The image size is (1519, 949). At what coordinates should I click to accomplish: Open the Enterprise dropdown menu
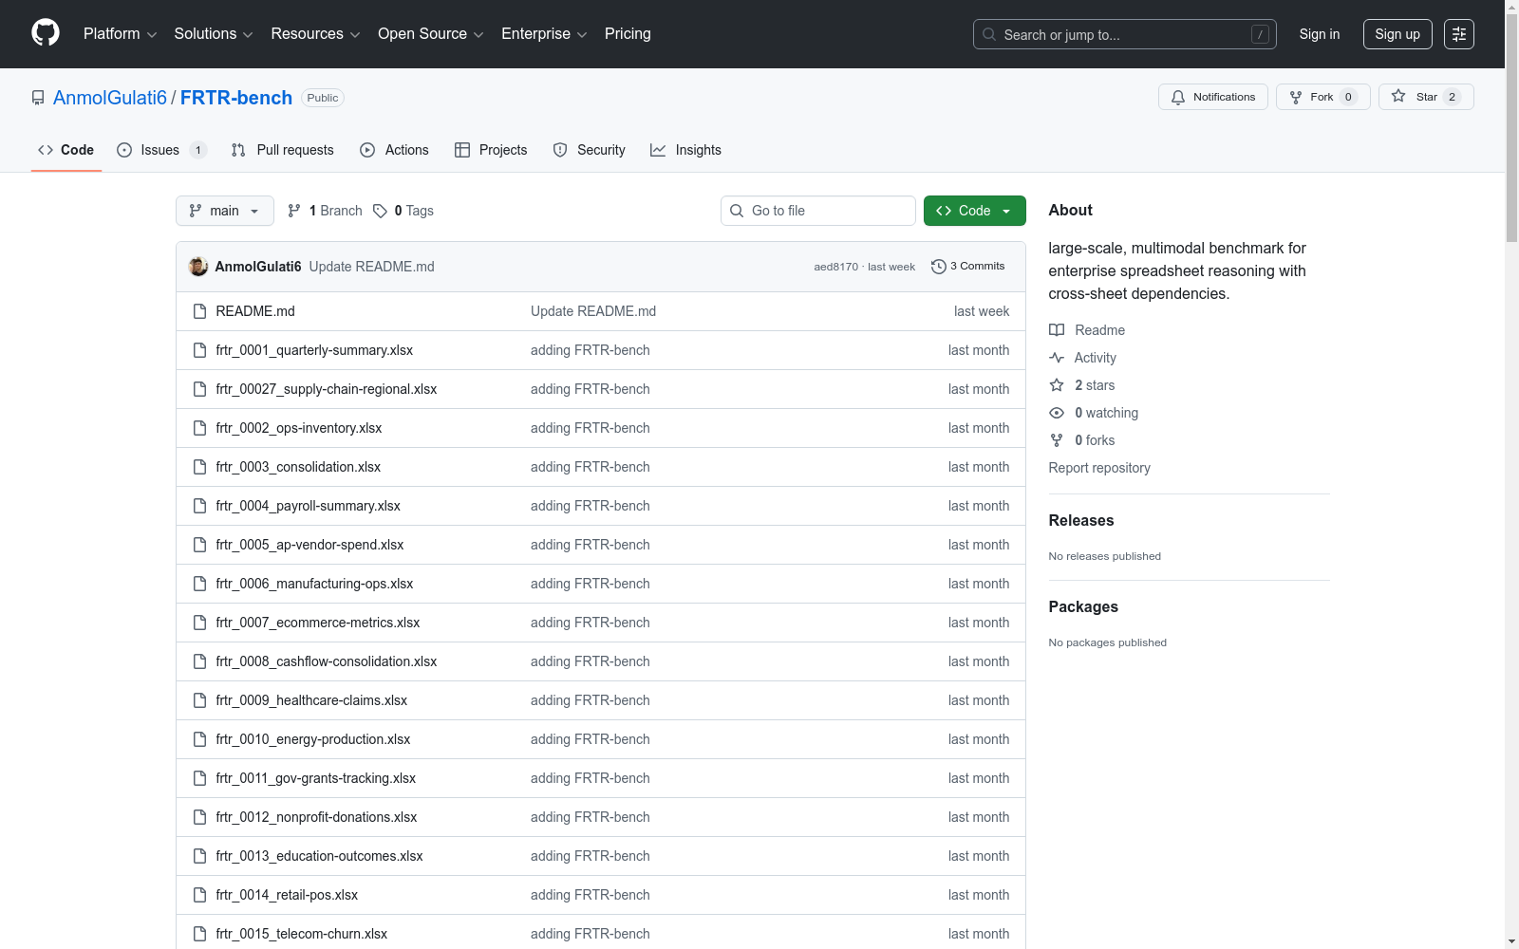(544, 34)
